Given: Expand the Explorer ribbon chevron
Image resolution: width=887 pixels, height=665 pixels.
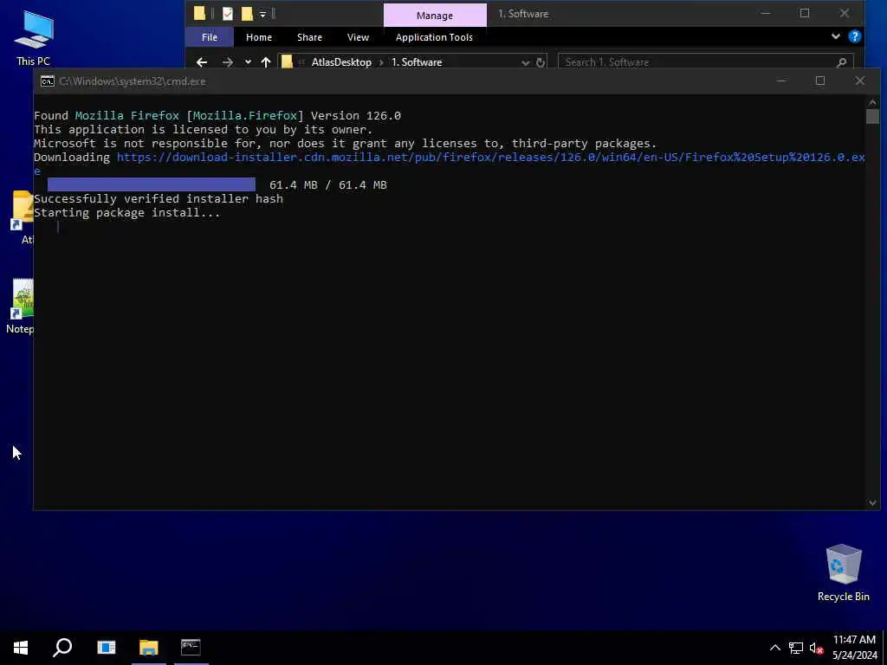Looking at the screenshot, I should coord(836,36).
